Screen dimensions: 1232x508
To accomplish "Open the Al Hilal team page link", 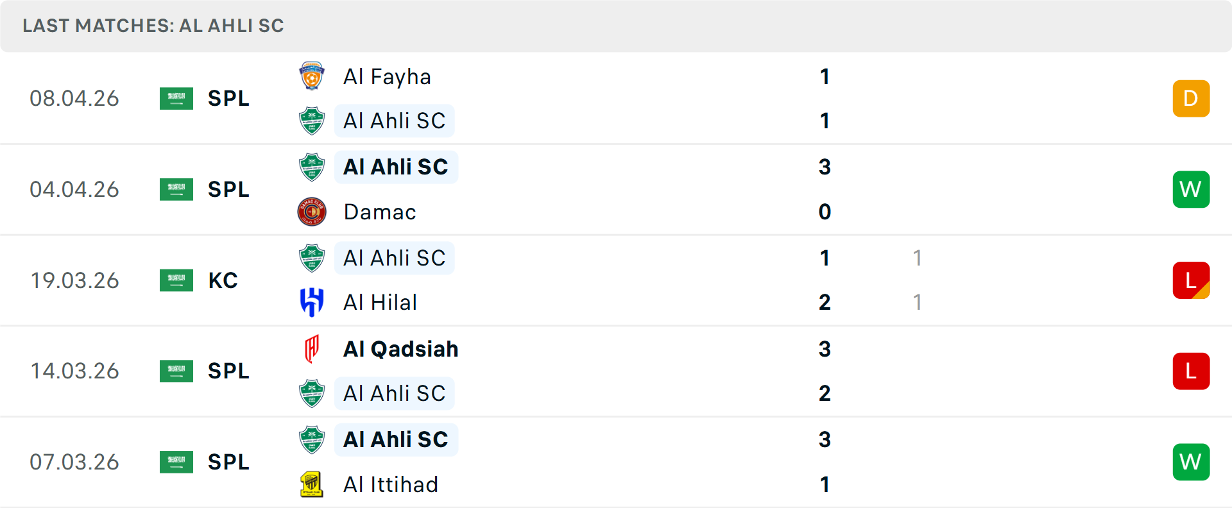I will pyautogui.click(x=379, y=302).
